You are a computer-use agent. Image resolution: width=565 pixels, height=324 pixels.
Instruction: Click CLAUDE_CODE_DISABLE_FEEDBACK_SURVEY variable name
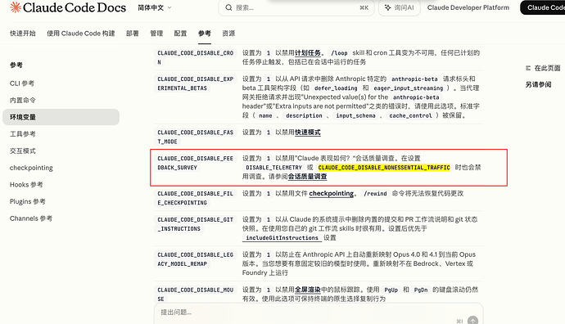coord(196,163)
